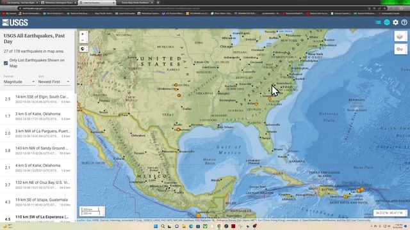The width and height of the screenshot is (410, 230).
Task: Open the Sort dropdown showing Newest First
Action: (x=54, y=82)
